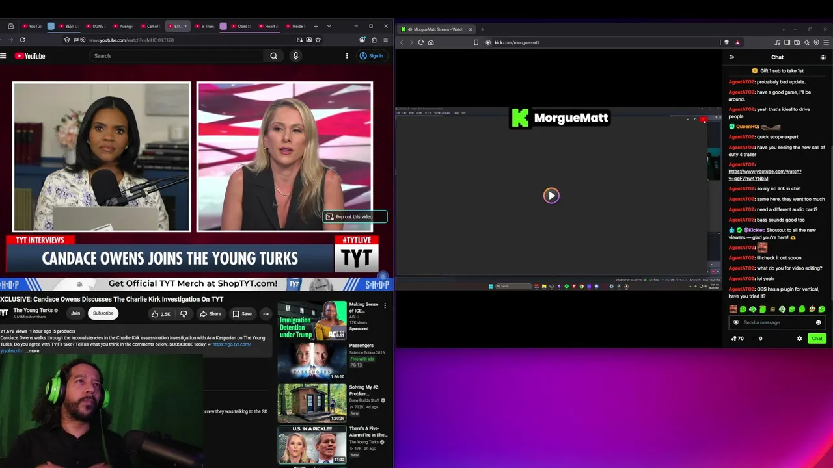
Task: Start voice search with the microphone icon
Action: (295, 56)
